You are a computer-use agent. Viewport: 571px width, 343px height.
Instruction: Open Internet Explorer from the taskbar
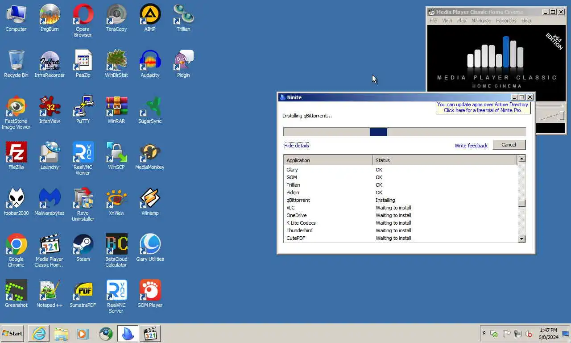click(39, 334)
